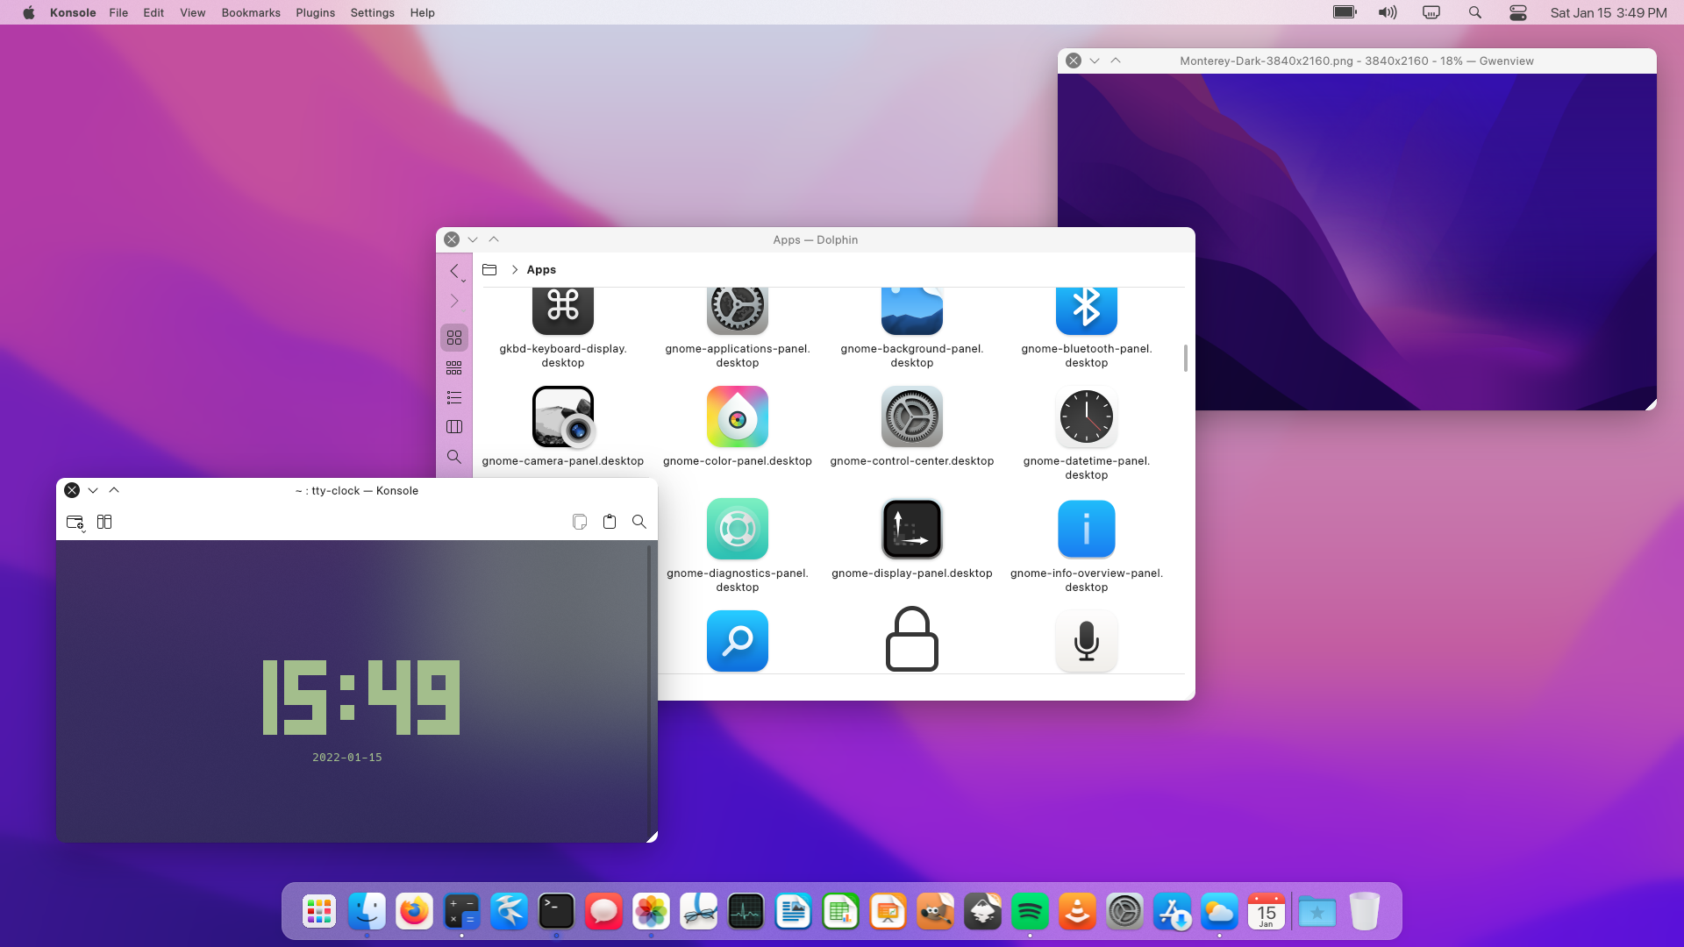Toggle Dolphin split view
The image size is (1684, 947).
[454, 427]
